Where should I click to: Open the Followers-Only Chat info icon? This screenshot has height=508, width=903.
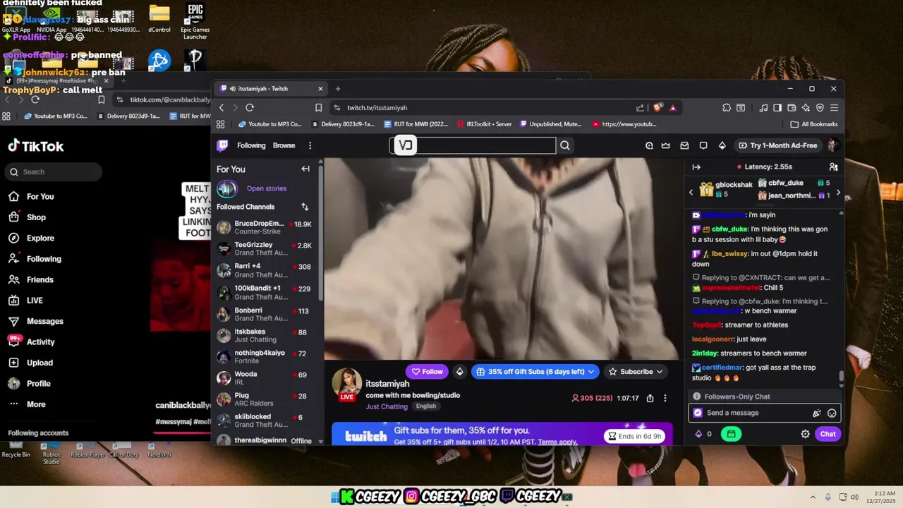pyautogui.click(x=696, y=397)
